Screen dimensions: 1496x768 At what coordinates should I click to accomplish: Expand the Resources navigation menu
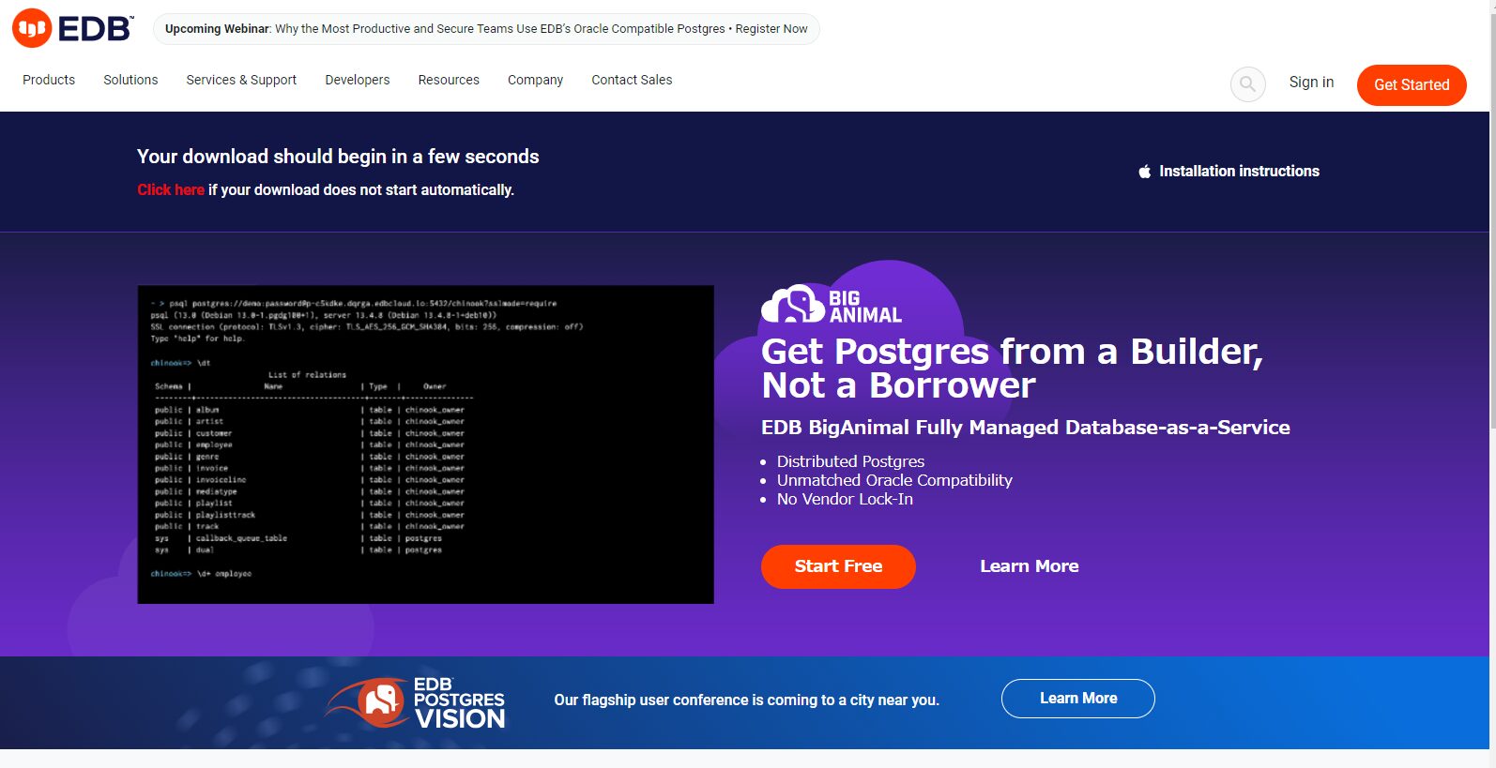449,80
